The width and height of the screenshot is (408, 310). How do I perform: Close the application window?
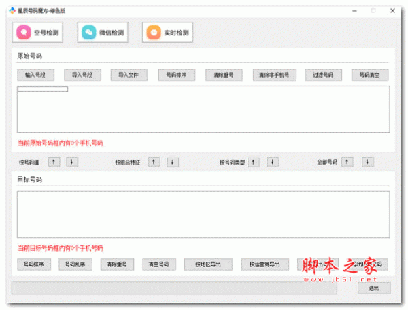tap(392, 11)
